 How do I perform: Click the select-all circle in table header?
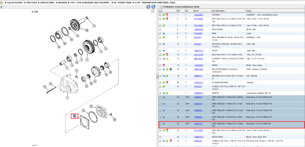[x=160, y=11]
